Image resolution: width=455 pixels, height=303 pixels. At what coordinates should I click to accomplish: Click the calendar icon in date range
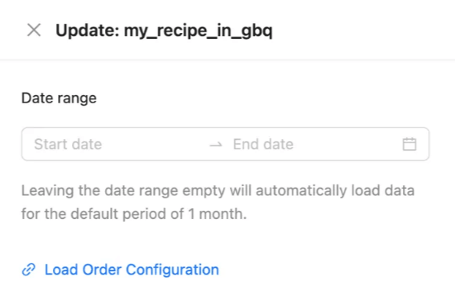[410, 144]
